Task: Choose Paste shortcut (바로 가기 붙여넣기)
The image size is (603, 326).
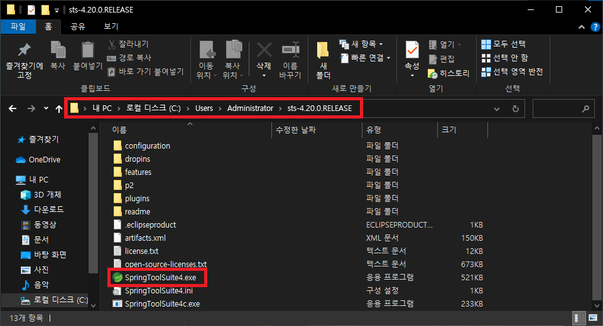Action: [146, 72]
